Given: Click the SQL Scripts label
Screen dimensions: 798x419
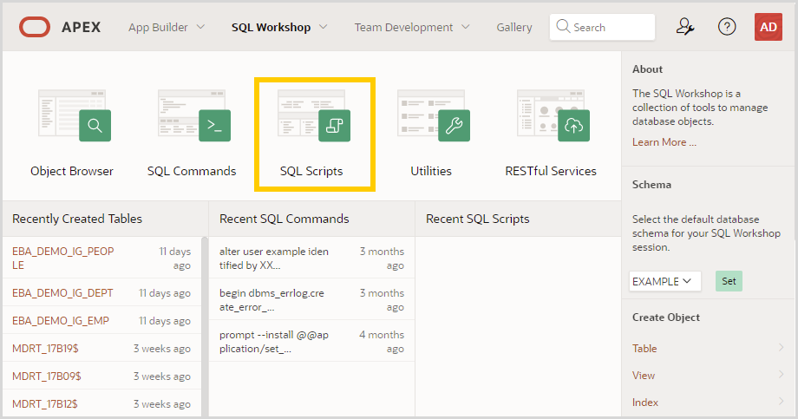Looking at the screenshot, I should (x=311, y=171).
